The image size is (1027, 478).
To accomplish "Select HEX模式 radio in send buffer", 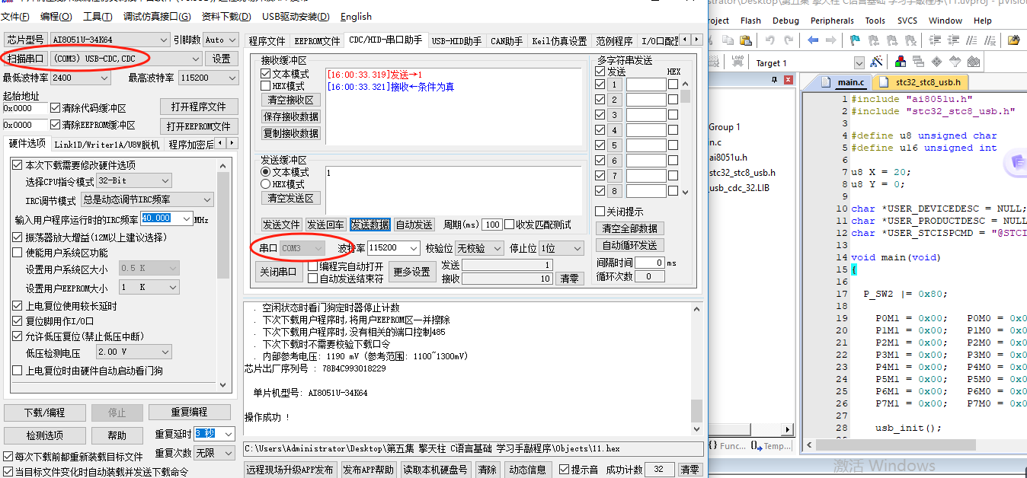I will [266, 184].
